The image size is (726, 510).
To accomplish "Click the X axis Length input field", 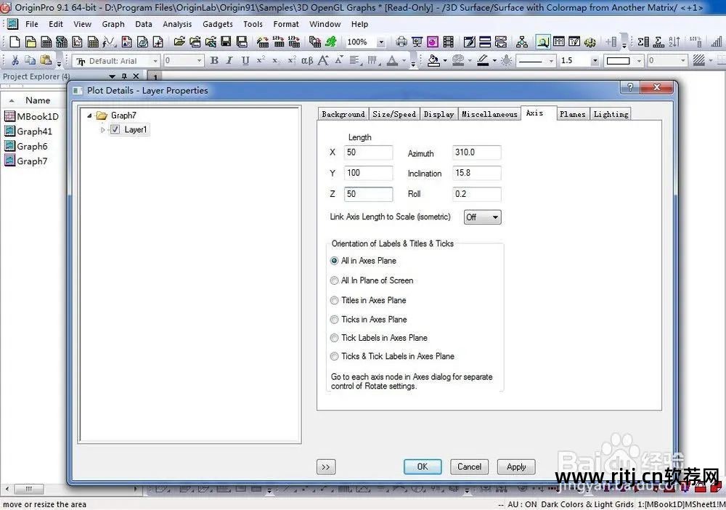I will point(368,153).
